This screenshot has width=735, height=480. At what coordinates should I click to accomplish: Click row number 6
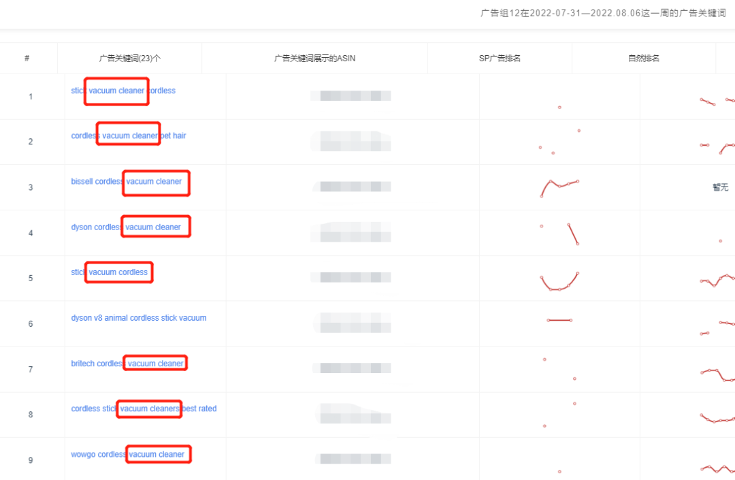(31, 324)
